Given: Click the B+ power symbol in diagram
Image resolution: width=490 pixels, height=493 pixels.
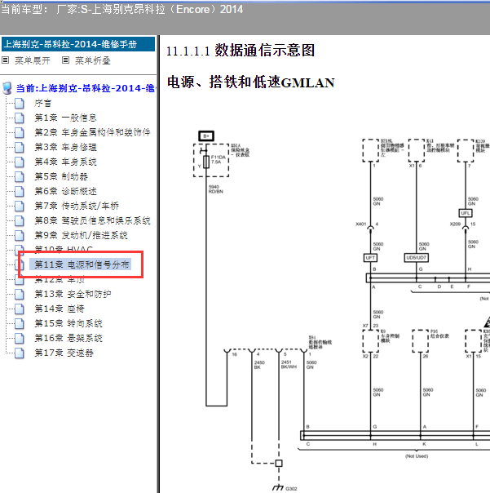Looking at the screenshot, I should [206, 135].
